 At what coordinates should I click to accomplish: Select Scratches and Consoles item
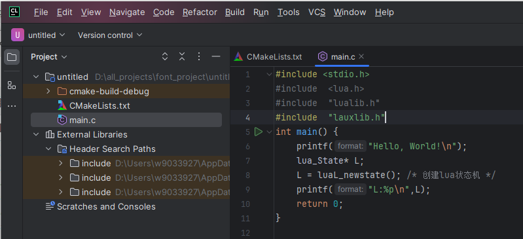click(106, 207)
